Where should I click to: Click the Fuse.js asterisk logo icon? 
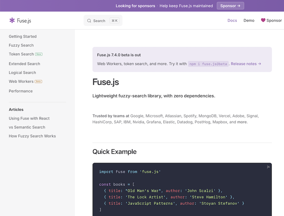pos(12,20)
